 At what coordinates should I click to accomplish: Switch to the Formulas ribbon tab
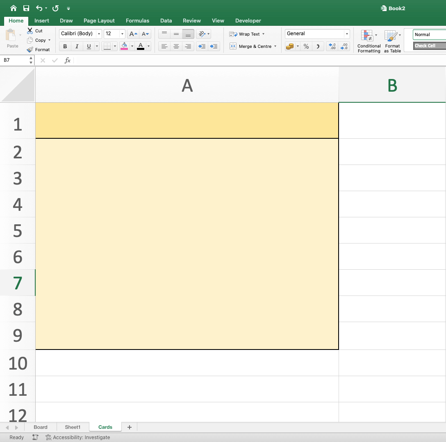pos(137,20)
